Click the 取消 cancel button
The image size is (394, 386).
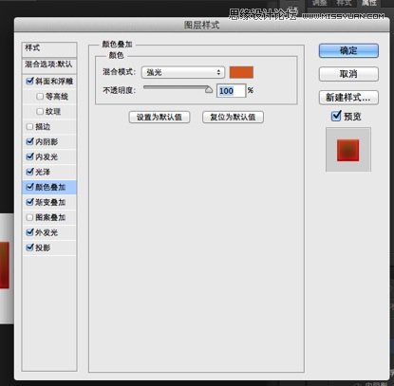(348, 74)
